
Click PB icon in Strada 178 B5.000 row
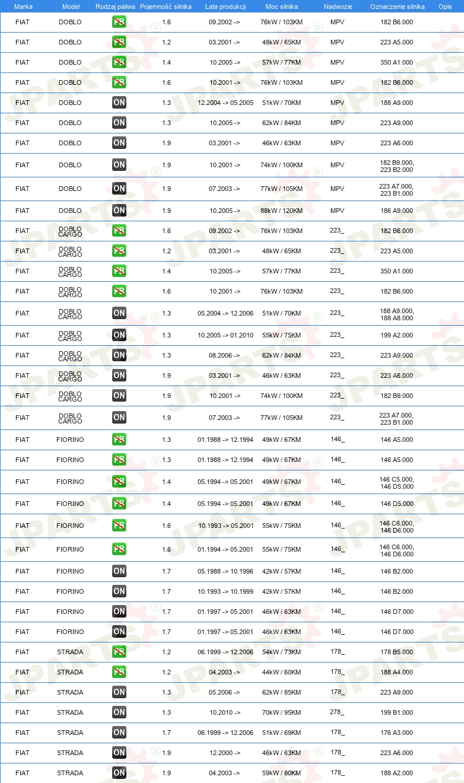[x=119, y=652]
